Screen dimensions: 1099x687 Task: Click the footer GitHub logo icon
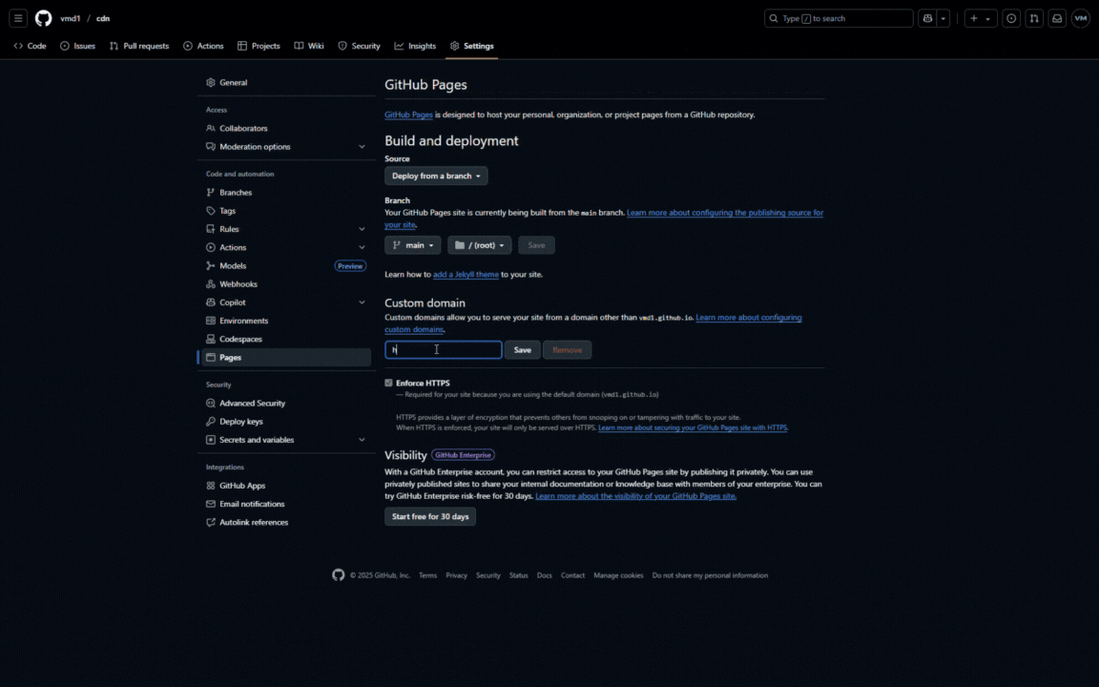(x=338, y=574)
